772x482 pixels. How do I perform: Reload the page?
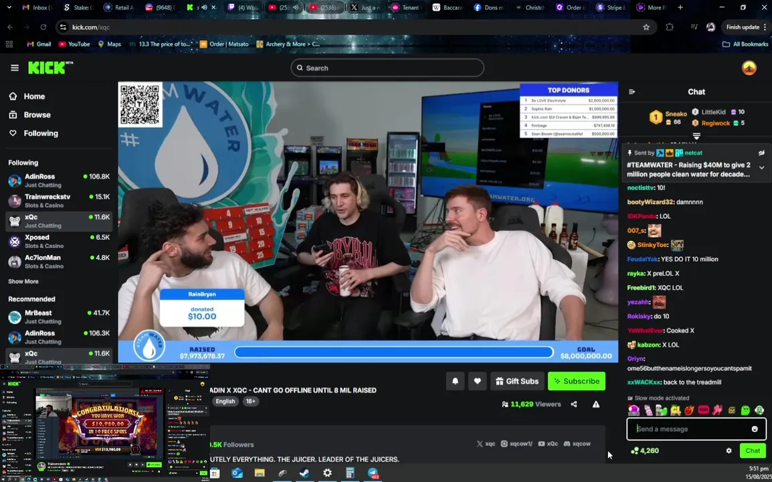[43, 27]
